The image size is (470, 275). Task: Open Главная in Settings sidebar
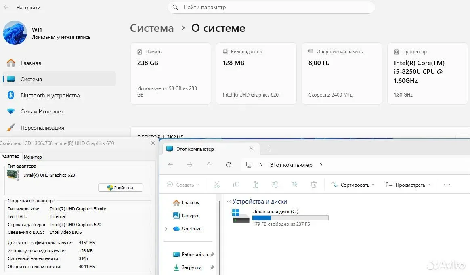point(59,63)
